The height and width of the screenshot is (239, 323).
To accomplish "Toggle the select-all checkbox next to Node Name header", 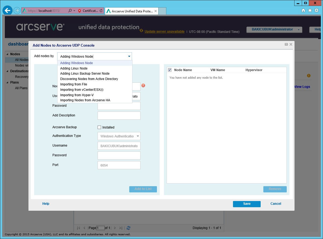I will (170, 70).
